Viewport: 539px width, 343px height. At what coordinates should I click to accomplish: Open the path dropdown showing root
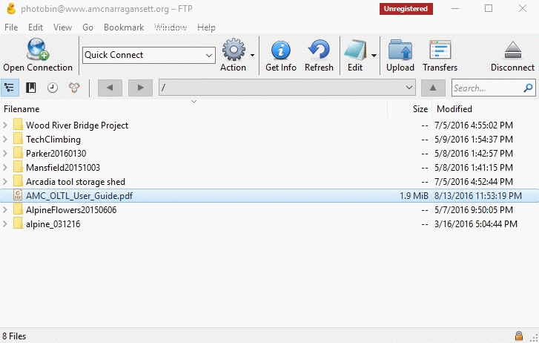pos(409,88)
